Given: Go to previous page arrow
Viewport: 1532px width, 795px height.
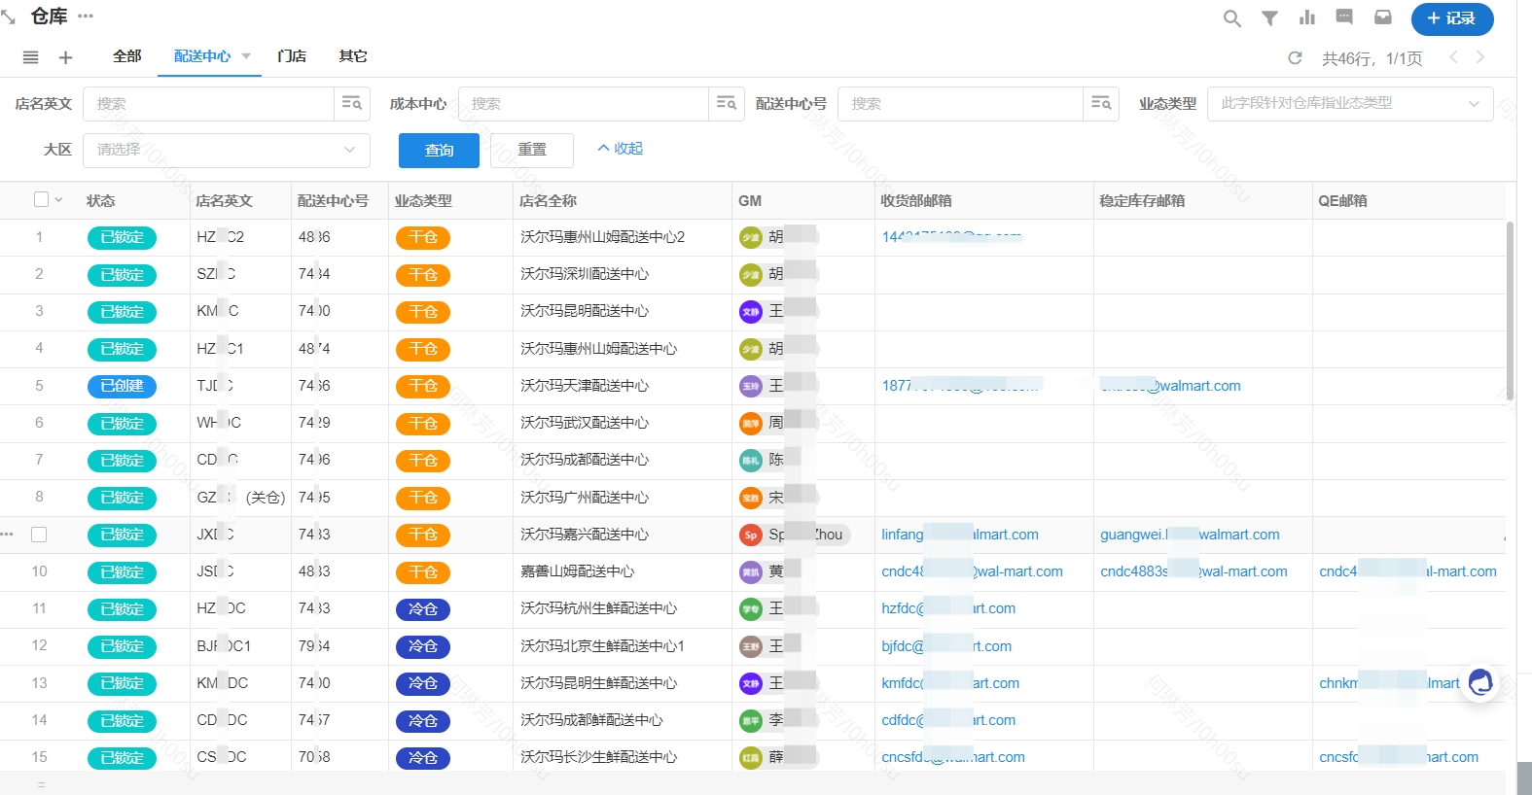Looking at the screenshot, I should [1453, 57].
